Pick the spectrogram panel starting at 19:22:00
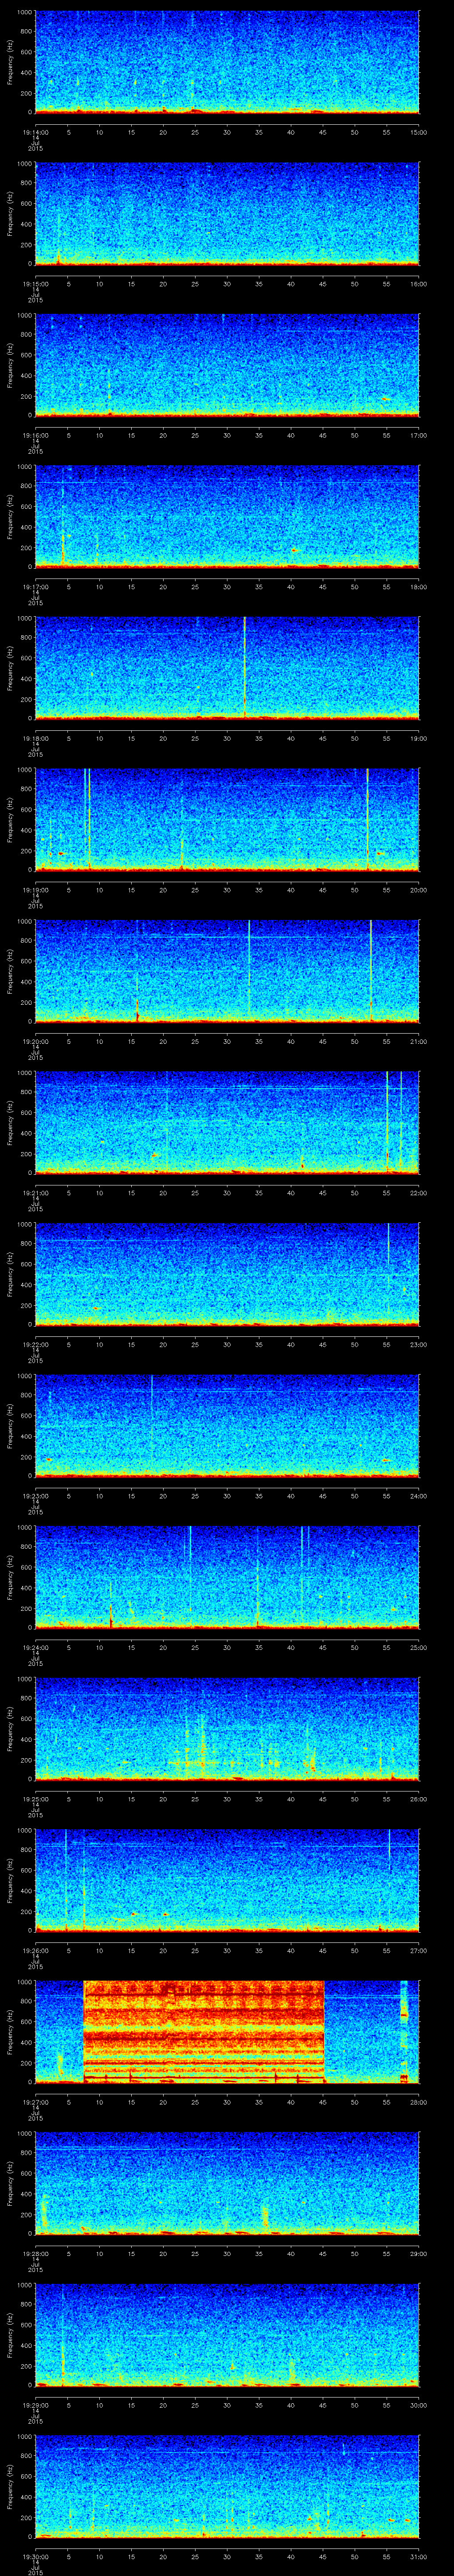The height and width of the screenshot is (2576, 454). [227, 1274]
